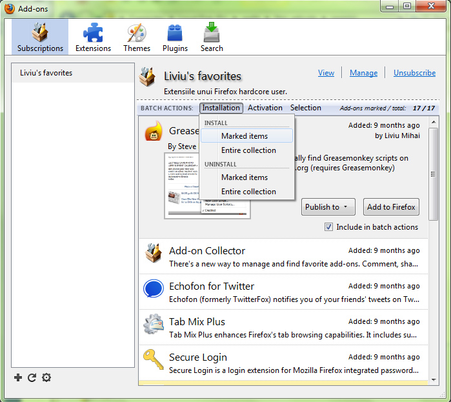Click the 'Liviu's favorites' collection heading
This screenshot has height=402, width=451.
[203, 76]
